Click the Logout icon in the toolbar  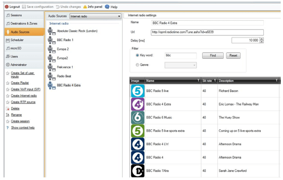[7, 7]
